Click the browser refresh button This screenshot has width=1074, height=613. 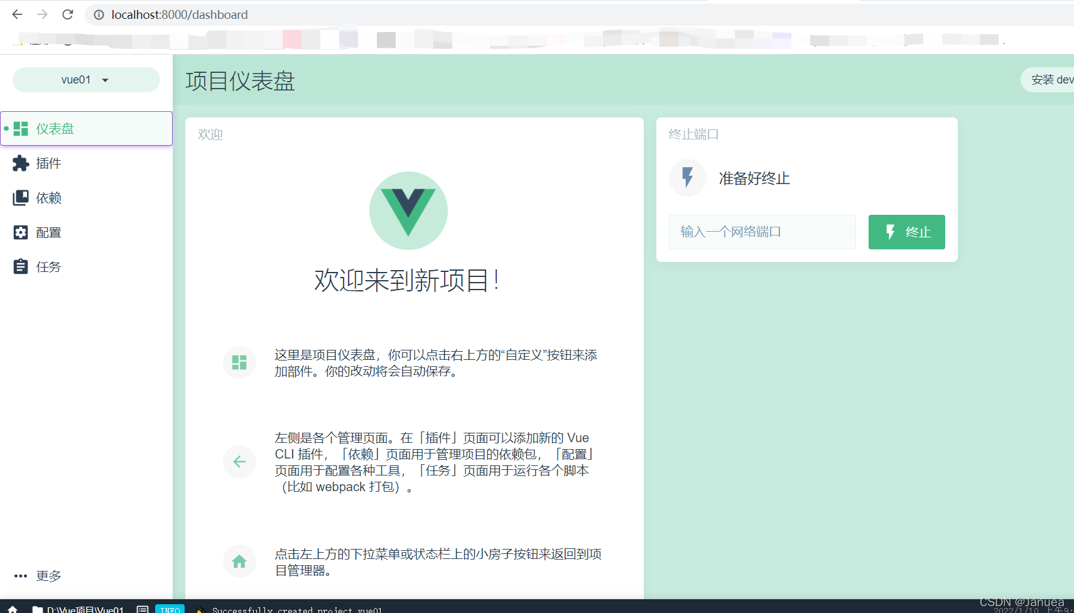tap(67, 14)
